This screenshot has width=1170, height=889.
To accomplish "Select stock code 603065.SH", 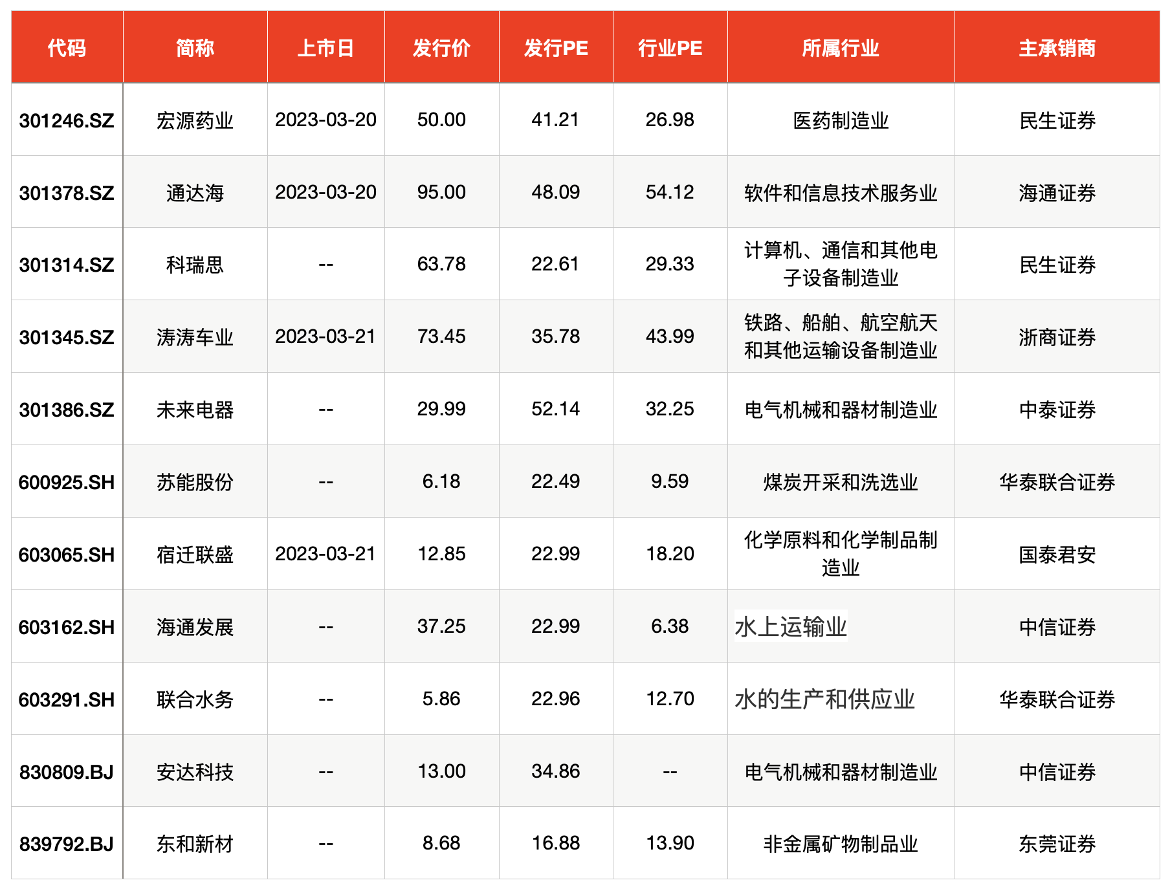I will pyautogui.click(x=67, y=554).
